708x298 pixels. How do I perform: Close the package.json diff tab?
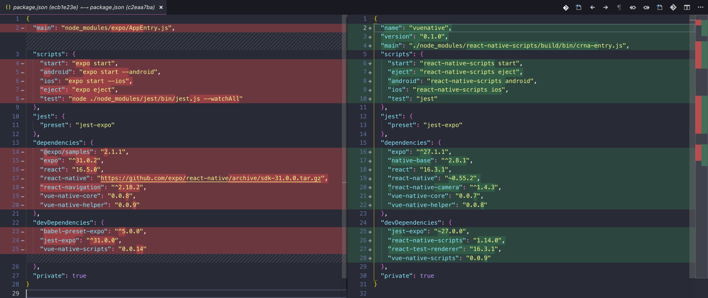(x=161, y=7)
